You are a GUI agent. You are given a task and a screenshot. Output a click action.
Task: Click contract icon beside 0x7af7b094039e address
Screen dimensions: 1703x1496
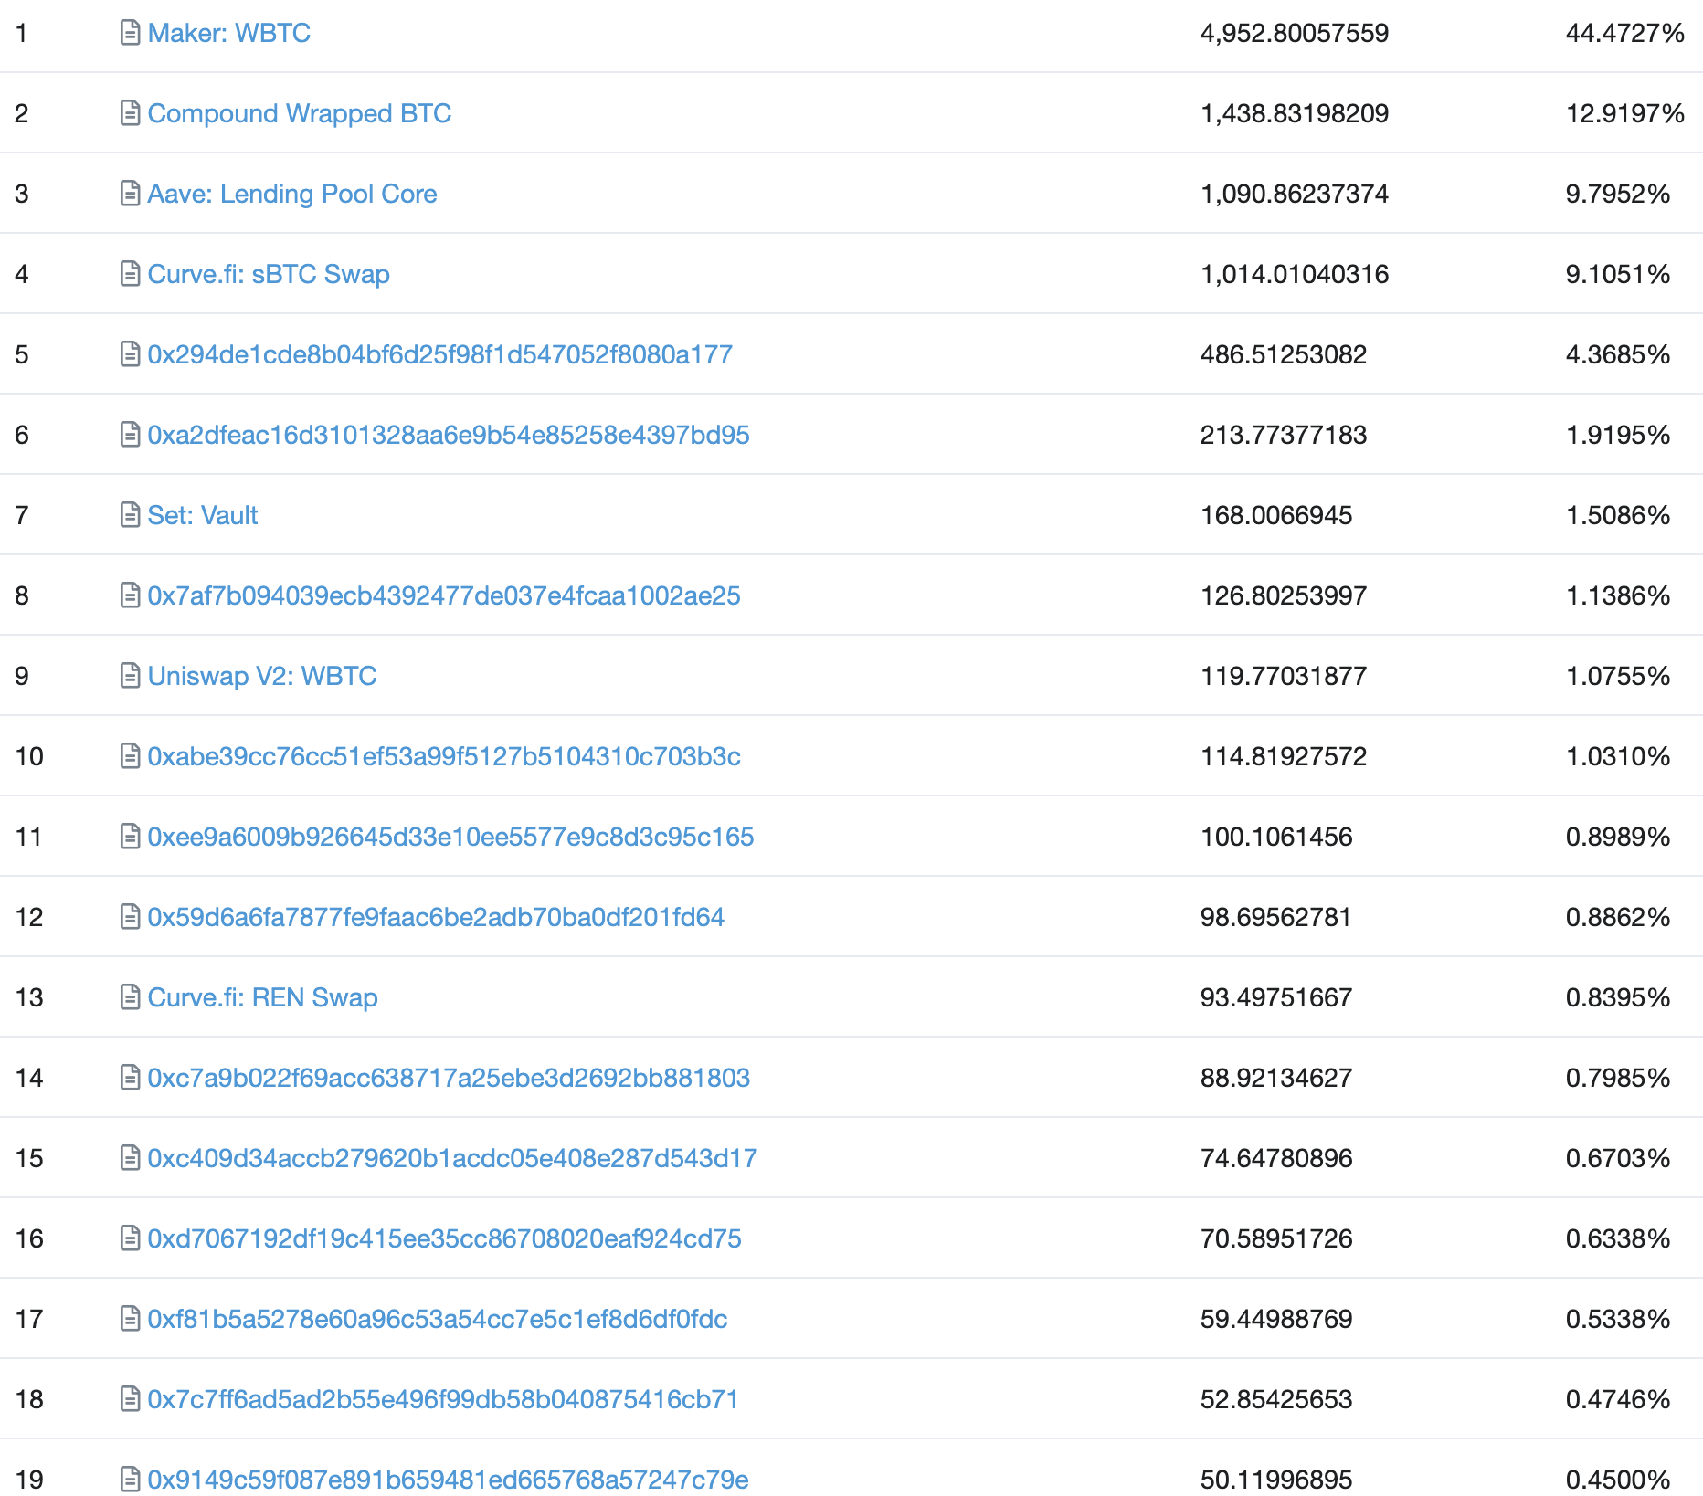tap(131, 595)
